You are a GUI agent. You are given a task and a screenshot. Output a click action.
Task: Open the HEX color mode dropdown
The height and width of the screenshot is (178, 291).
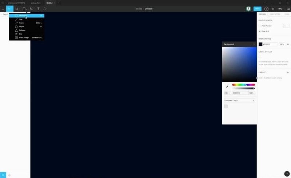tap(227, 93)
